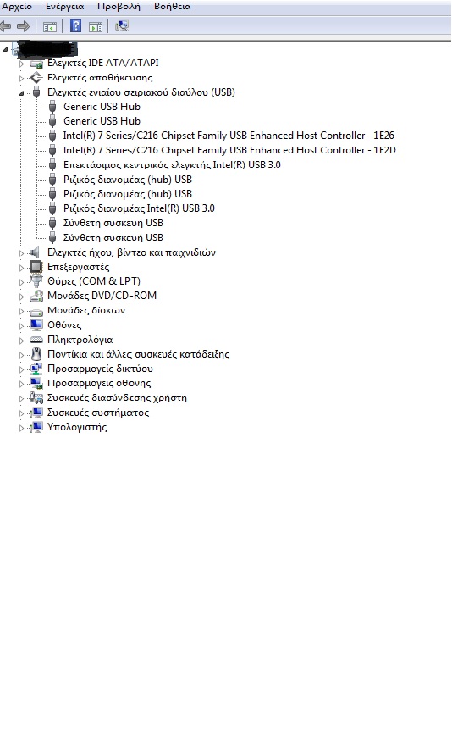Screen dimensions: 452x732
Task: Select the DVD/CD-ROM drives icon
Action: point(36,296)
